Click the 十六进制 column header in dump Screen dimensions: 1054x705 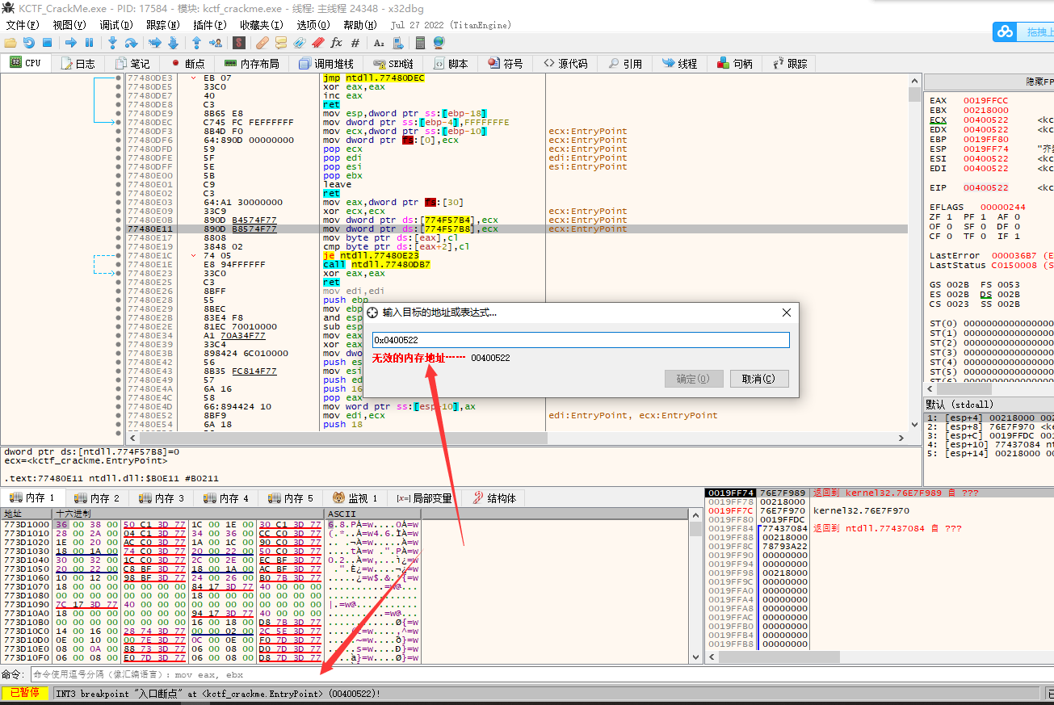(x=187, y=514)
